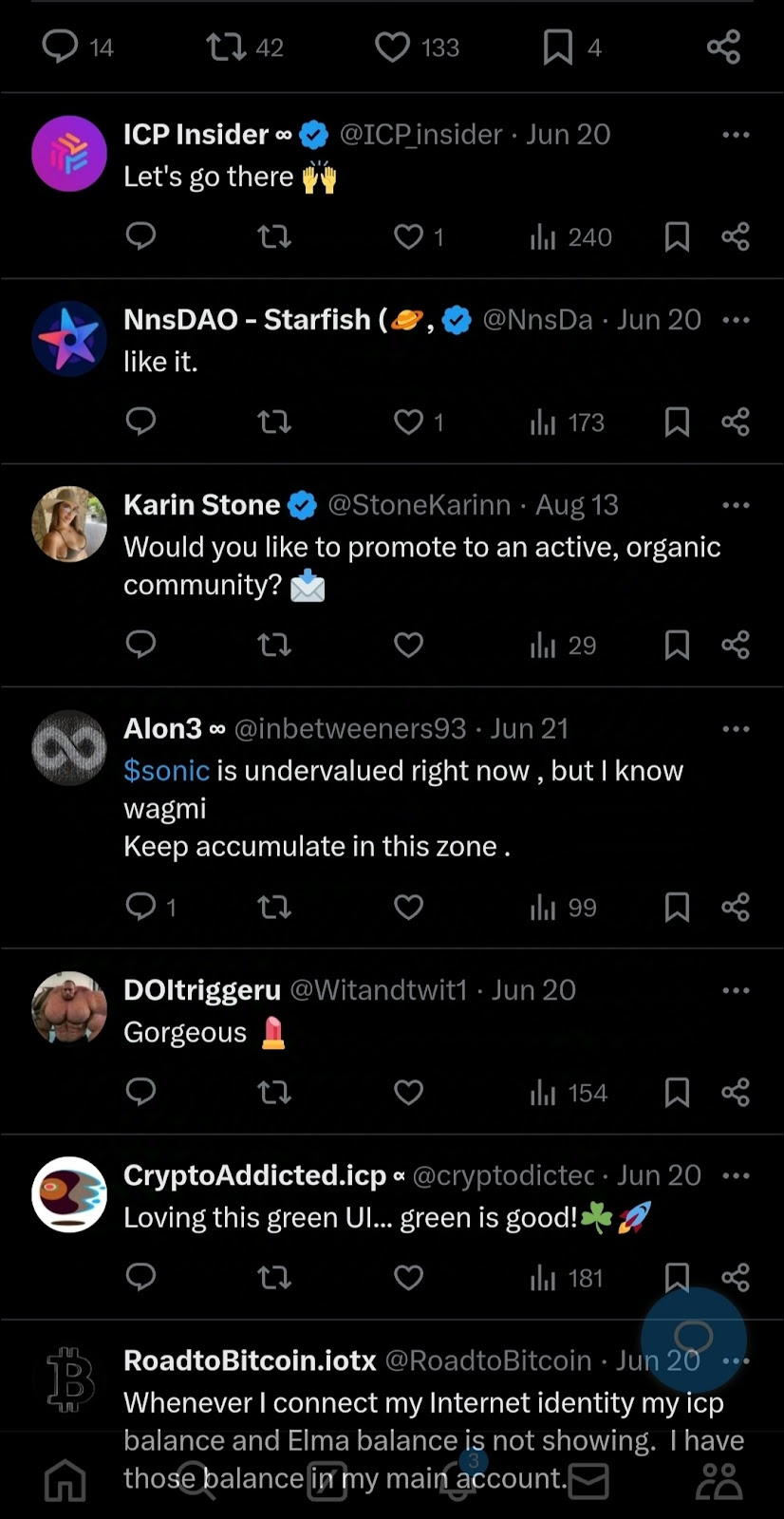
Task: Retweet the NnsDAO Starfish reply
Action: [274, 422]
